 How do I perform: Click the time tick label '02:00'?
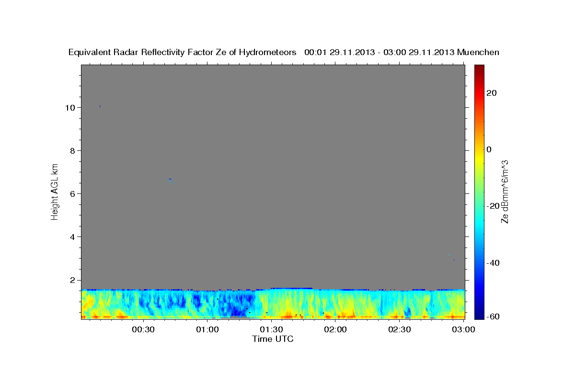coord(336,329)
